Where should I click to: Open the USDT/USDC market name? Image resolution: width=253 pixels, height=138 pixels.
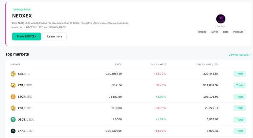click(26, 119)
